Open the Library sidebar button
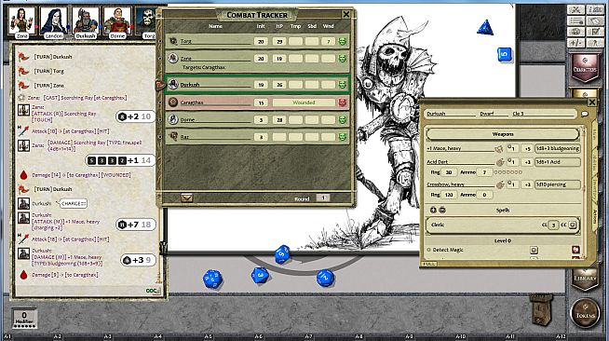The height and width of the screenshot is (341, 609). (x=585, y=279)
